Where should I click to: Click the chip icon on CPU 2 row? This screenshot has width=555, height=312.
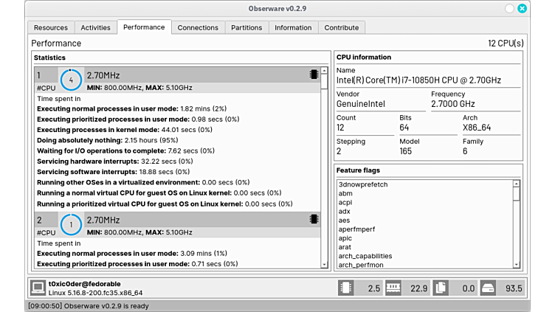314,219
